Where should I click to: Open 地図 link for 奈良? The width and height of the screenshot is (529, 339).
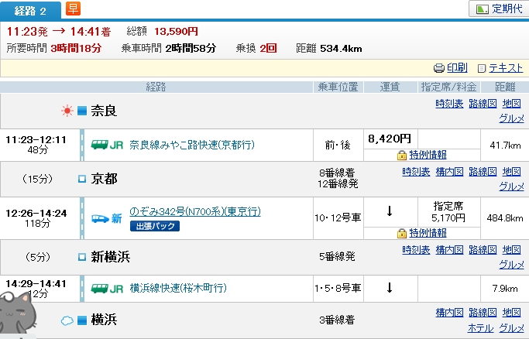[511, 104]
